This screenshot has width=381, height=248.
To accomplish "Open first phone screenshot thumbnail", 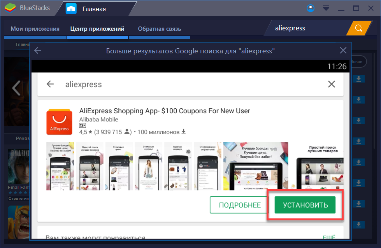I will pos(60,166).
